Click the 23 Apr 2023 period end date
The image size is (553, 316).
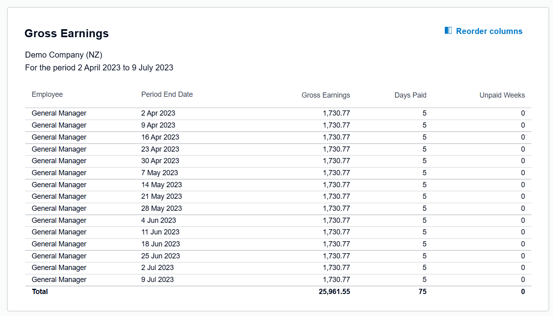pos(160,149)
